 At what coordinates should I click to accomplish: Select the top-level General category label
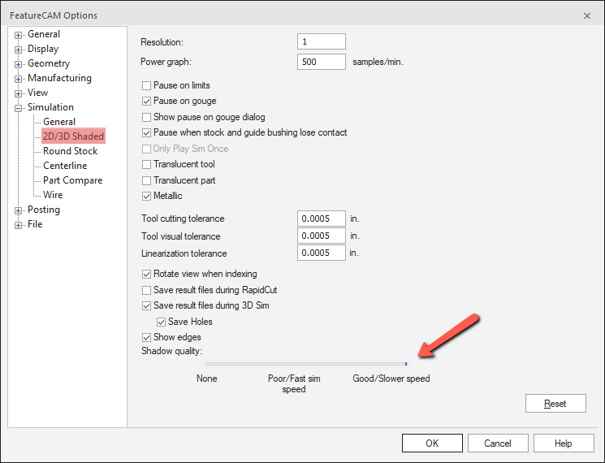point(44,34)
